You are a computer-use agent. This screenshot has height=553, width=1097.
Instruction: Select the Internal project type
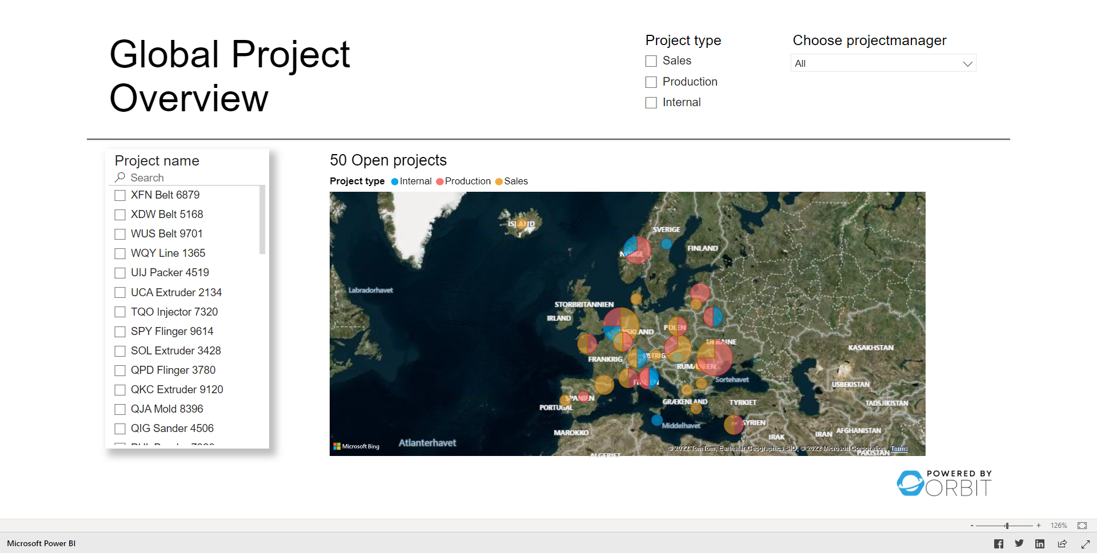tap(651, 103)
